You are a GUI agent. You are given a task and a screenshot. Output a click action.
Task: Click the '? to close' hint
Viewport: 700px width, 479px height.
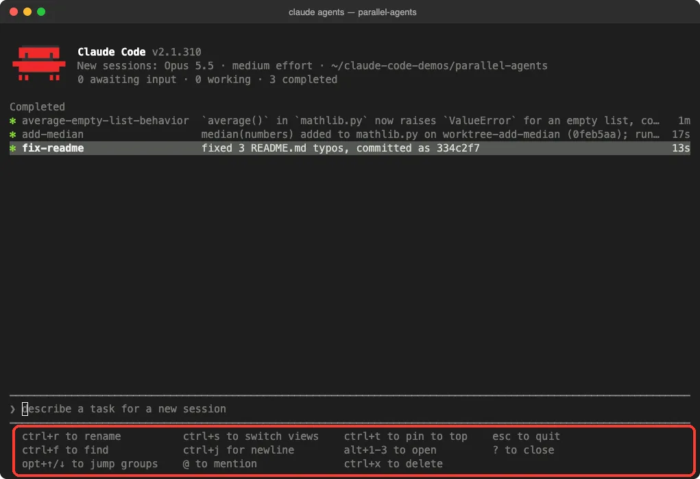523,450
